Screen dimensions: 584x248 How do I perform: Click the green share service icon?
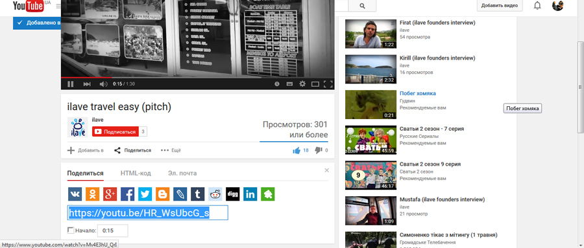pyautogui.click(x=268, y=194)
